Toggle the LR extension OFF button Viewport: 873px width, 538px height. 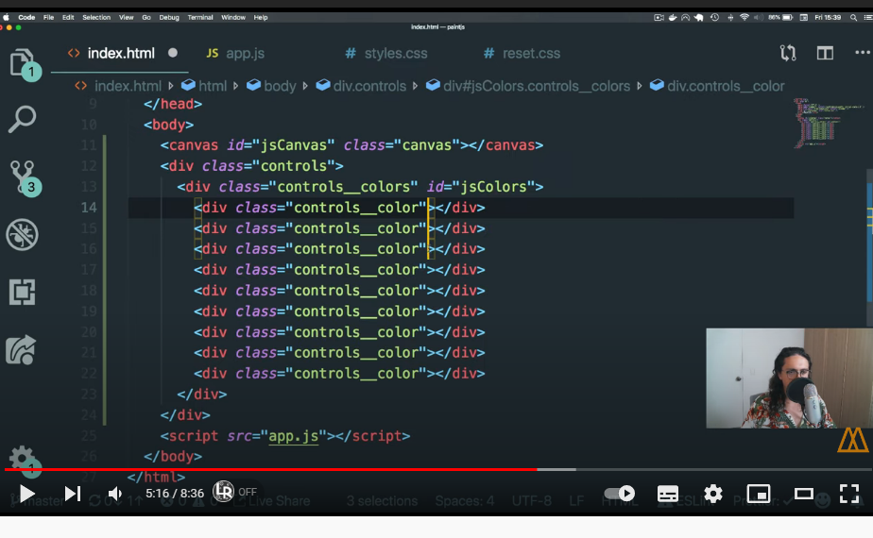[235, 491]
